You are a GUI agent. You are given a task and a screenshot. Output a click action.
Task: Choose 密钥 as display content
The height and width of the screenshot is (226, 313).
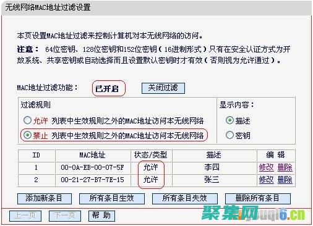(x=229, y=135)
